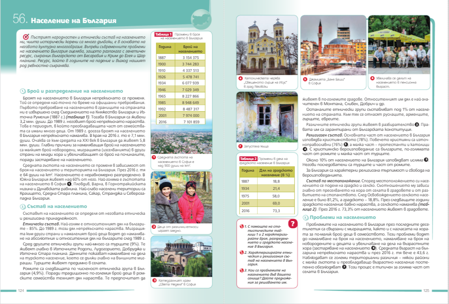Screen dimensions: 449x304
Task: Click red caption marker 4 under Catholic church
Action: pos(240,78)
